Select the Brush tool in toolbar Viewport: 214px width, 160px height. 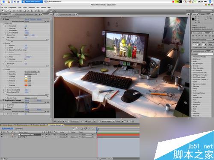(x=36, y=11)
